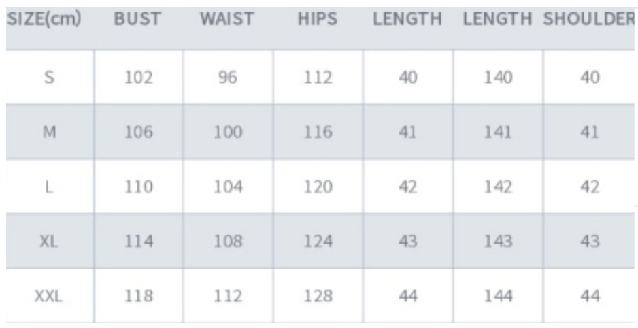Select the length value 142
Screen dimensions: 638x328
(499, 186)
